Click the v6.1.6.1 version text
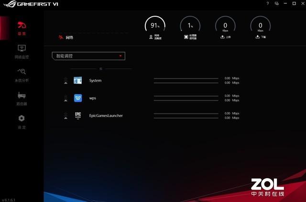 (9, 200)
